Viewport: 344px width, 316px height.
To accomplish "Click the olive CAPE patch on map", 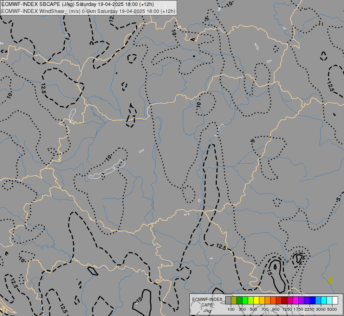I will click(330, 280).
